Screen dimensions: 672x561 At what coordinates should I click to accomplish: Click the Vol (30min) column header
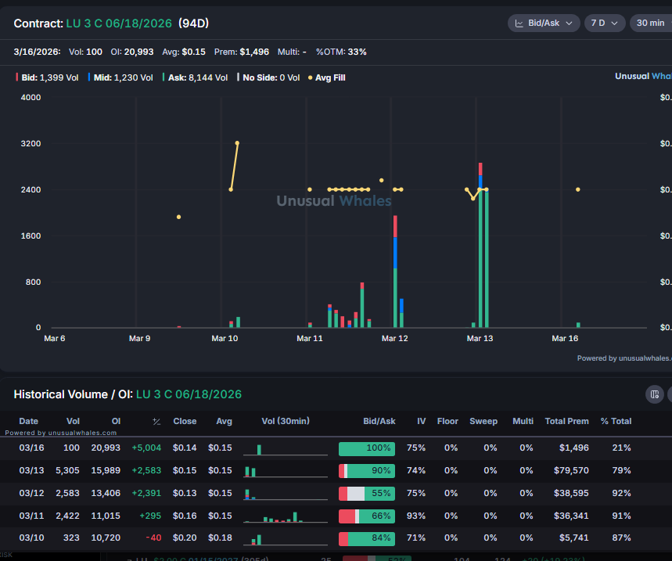pyautogui.click(x=286, y=421)
